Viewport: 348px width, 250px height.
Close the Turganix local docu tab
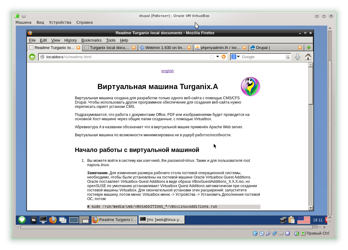coord(134,47)
